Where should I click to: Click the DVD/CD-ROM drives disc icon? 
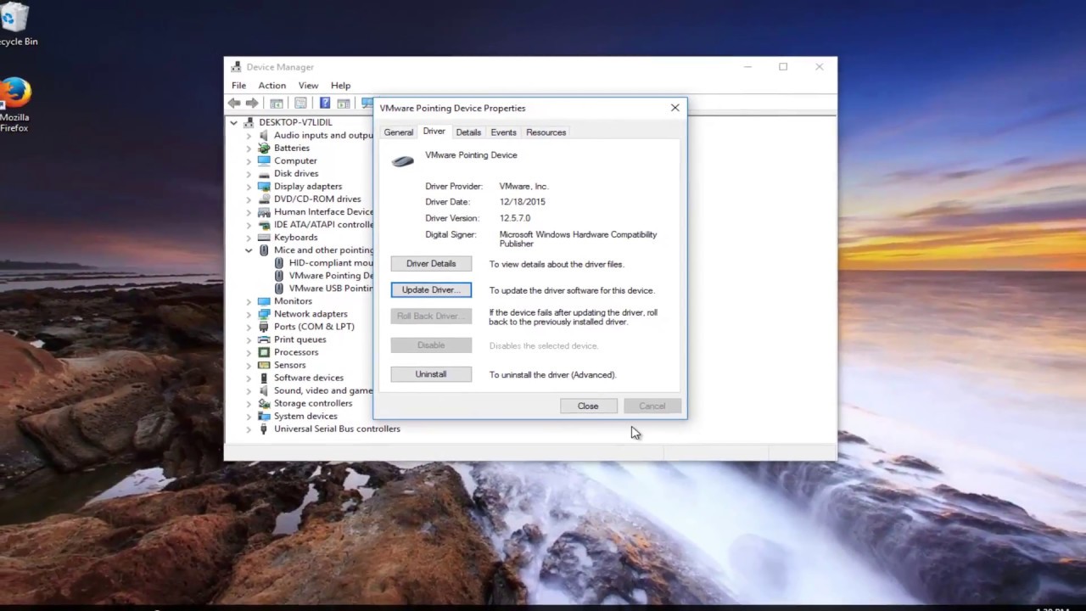(264, 199)
